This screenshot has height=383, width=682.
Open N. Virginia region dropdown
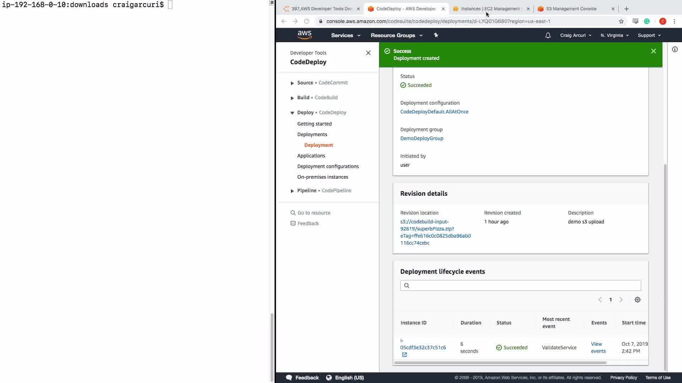pos(614,35)
